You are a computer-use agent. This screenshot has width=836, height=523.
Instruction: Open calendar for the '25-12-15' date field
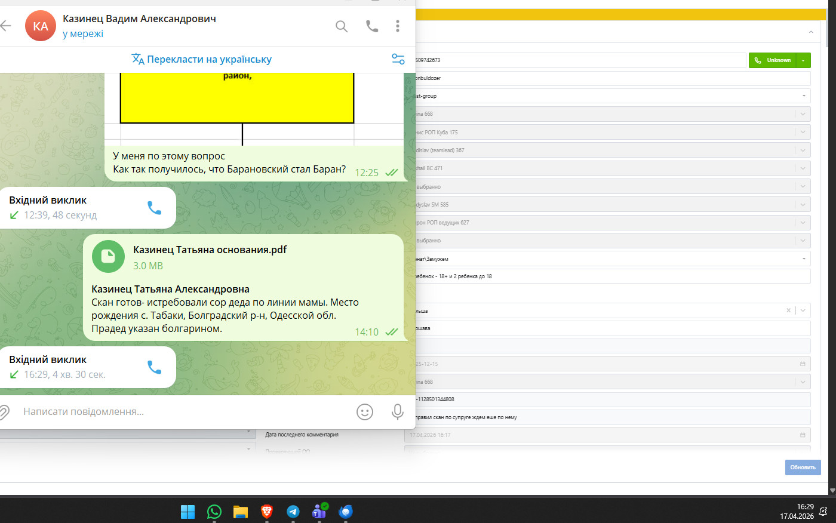pyautogui.click(x=803, y=364)
